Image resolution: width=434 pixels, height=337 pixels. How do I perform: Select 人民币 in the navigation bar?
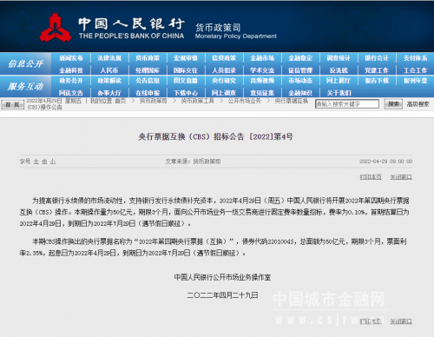[x=109, y=70]
